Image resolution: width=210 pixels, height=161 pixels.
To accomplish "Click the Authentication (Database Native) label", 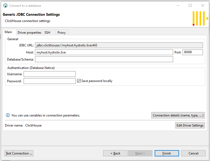I will click(x=31, y=68).
